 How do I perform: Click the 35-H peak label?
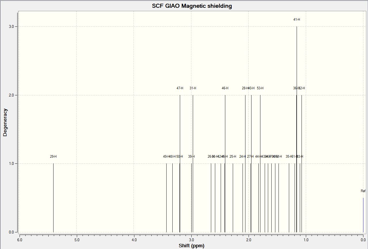pos(289,157)
